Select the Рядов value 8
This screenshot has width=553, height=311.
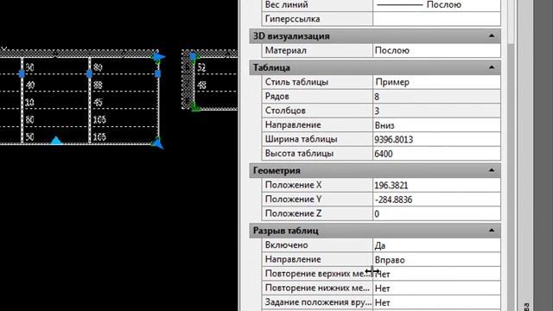(436, 97)
